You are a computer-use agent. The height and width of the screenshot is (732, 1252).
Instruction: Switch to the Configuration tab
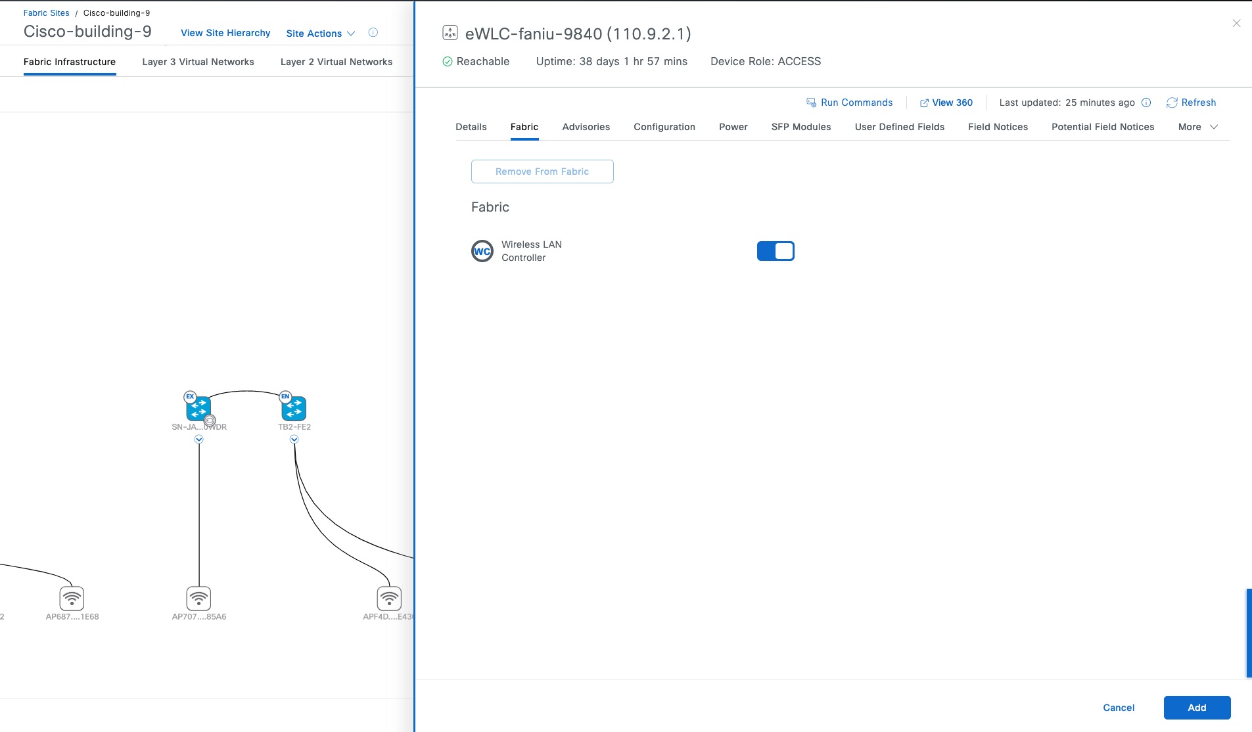[x=664, y=127]
